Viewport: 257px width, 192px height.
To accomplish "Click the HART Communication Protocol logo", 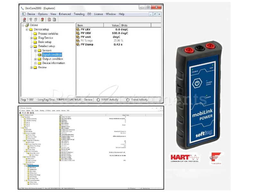I will (x=185, y=158).
